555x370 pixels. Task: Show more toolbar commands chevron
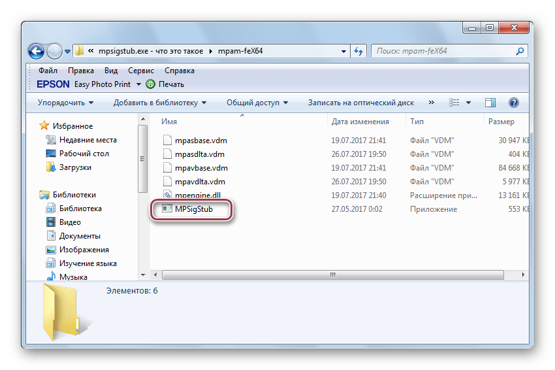(x=431, y=103)
